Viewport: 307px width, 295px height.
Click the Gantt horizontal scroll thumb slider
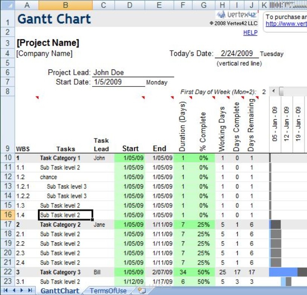tap(281, 91)
